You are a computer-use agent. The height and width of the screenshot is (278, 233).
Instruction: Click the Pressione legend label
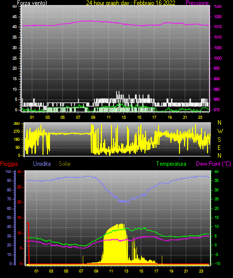click(197, 3)
